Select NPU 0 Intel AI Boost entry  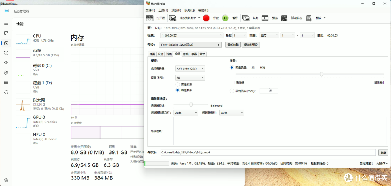point(39,138)
